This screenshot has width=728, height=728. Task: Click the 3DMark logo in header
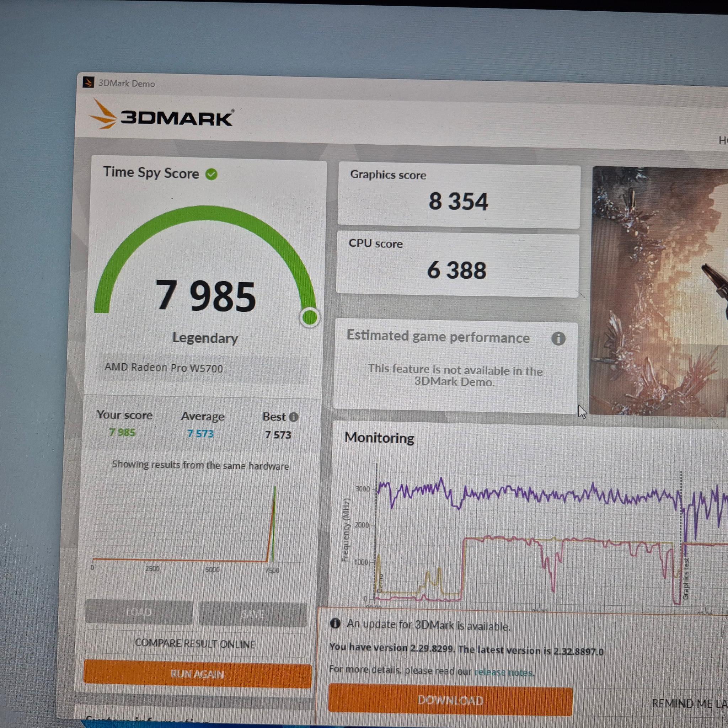tap(161, 114)
